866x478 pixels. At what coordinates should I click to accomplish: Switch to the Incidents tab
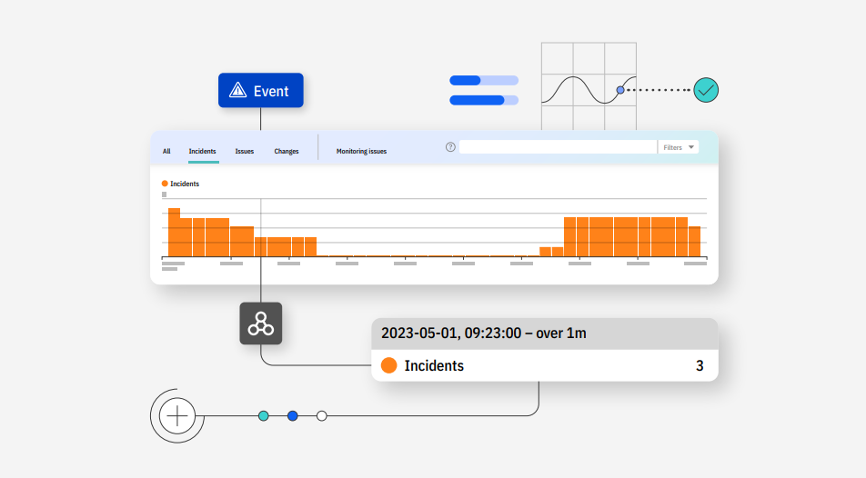(x=202, y=152)
